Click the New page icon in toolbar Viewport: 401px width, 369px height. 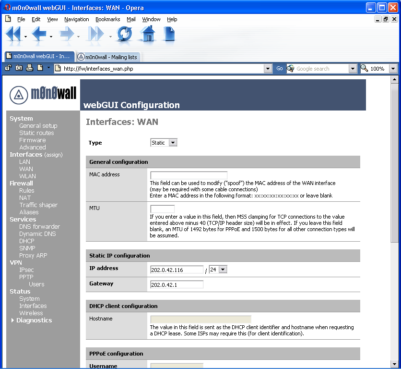tap(169, 35)
